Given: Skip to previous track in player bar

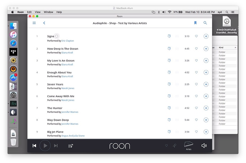Looking at the screenshot, I should coord(34,146).
